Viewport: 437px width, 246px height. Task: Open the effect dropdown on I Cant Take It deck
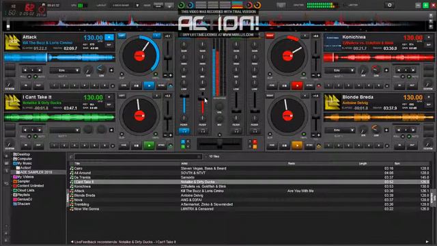point(65,130)
